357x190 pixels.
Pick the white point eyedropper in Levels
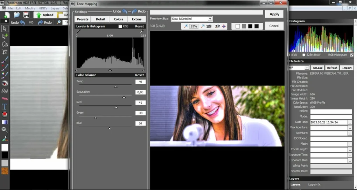point(142,31)
